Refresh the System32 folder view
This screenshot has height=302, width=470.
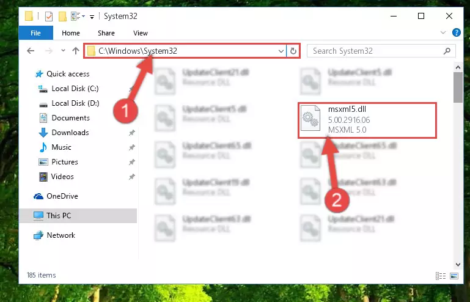click(293, 51)
